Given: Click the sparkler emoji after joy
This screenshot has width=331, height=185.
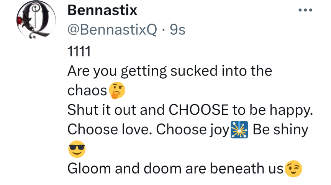Looking at the screenshot, I should (x=239, y=130).
